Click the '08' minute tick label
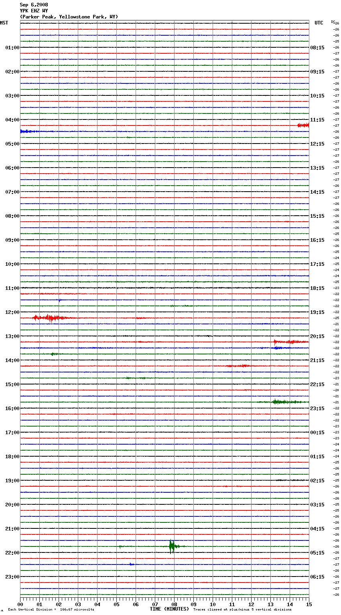 coord(174,604)
